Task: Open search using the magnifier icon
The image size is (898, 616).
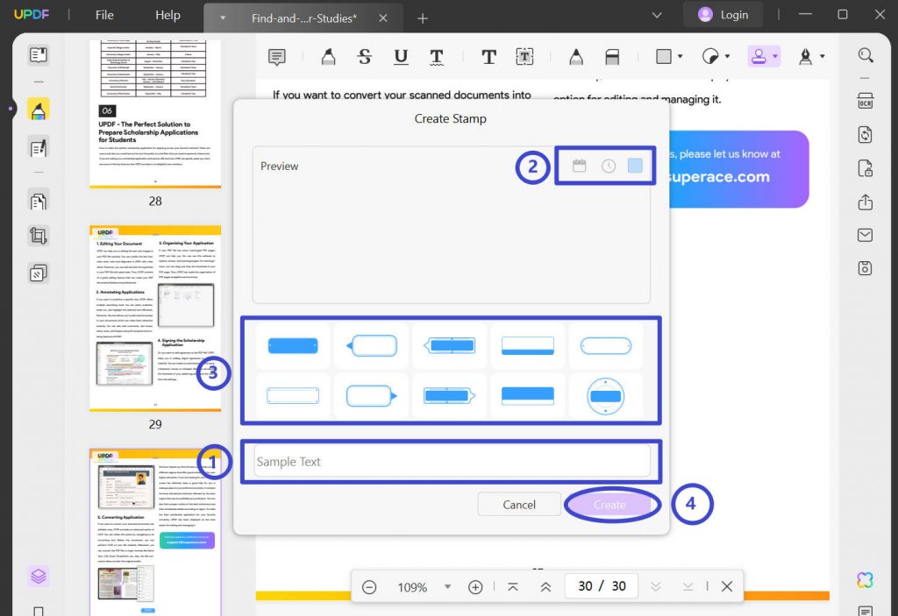Action: tap(865, 54)
